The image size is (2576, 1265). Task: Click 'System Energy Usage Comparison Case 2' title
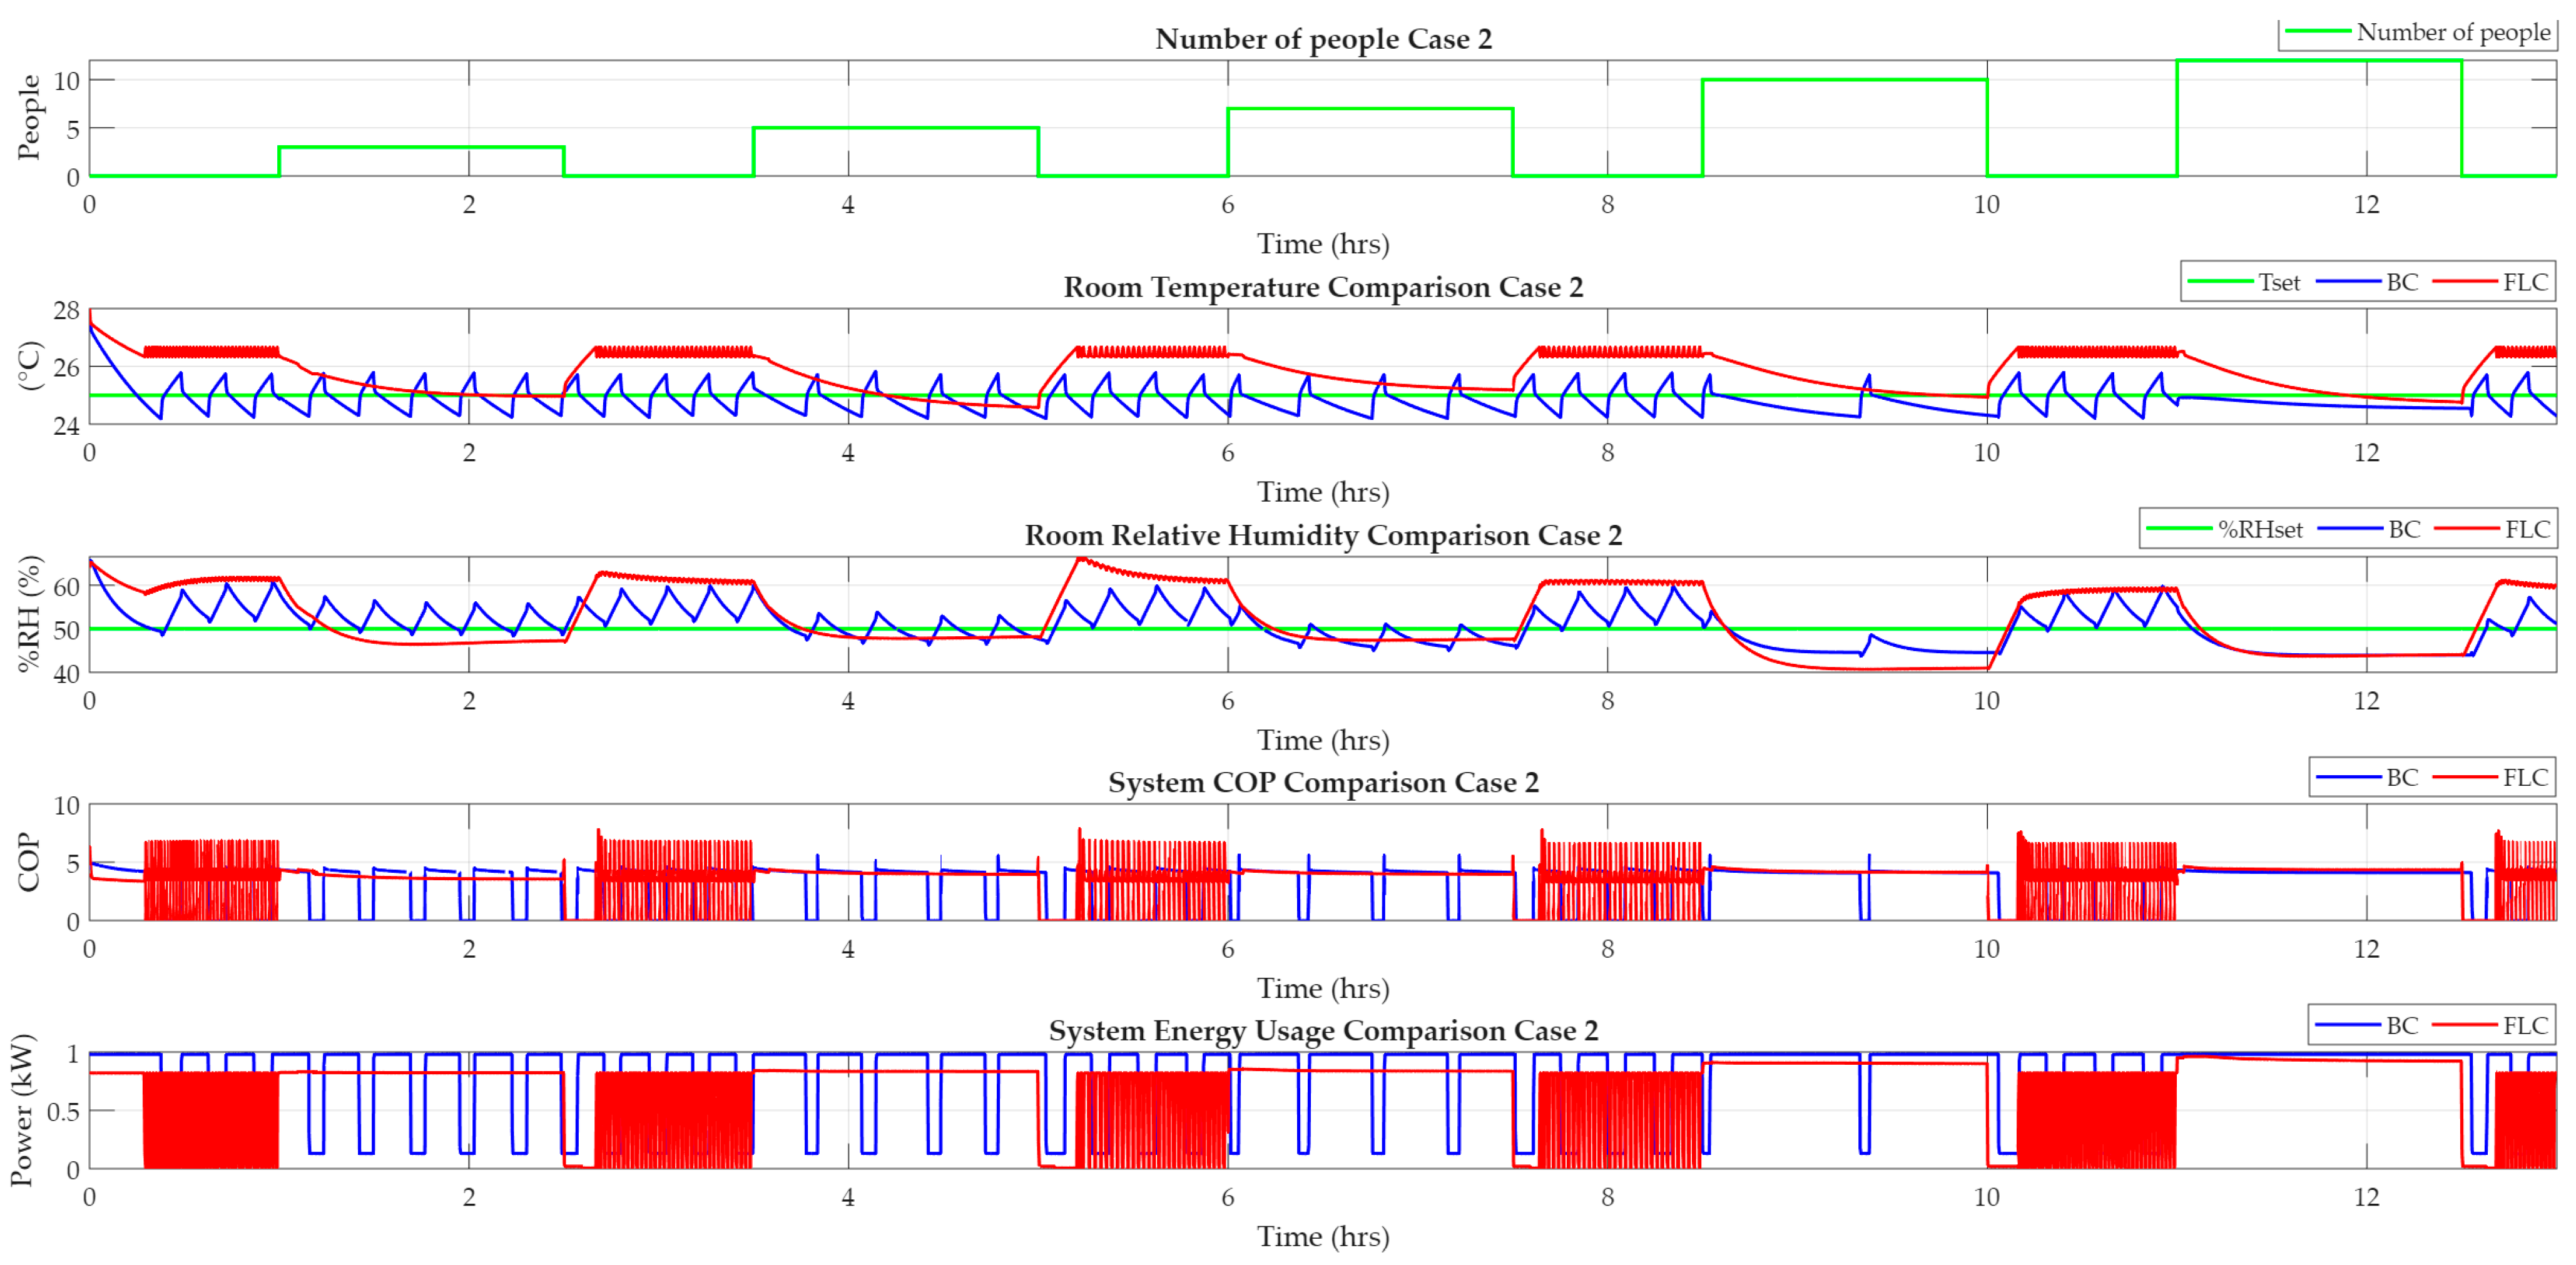[1323, 1030]
